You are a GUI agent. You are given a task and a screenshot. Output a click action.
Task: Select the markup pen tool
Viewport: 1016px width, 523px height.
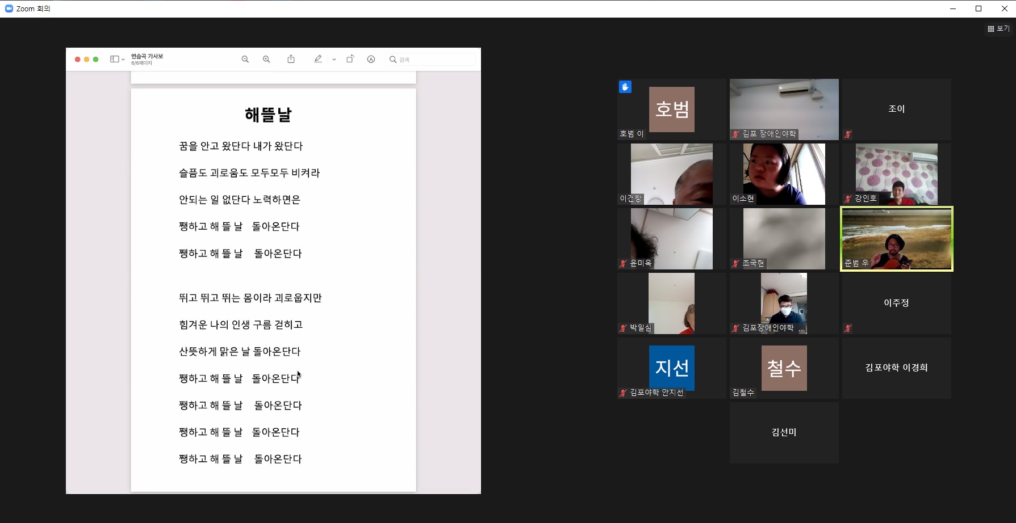tap(318, 59)
